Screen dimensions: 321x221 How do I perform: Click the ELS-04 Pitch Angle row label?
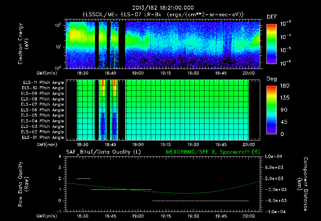click(42, 121)
